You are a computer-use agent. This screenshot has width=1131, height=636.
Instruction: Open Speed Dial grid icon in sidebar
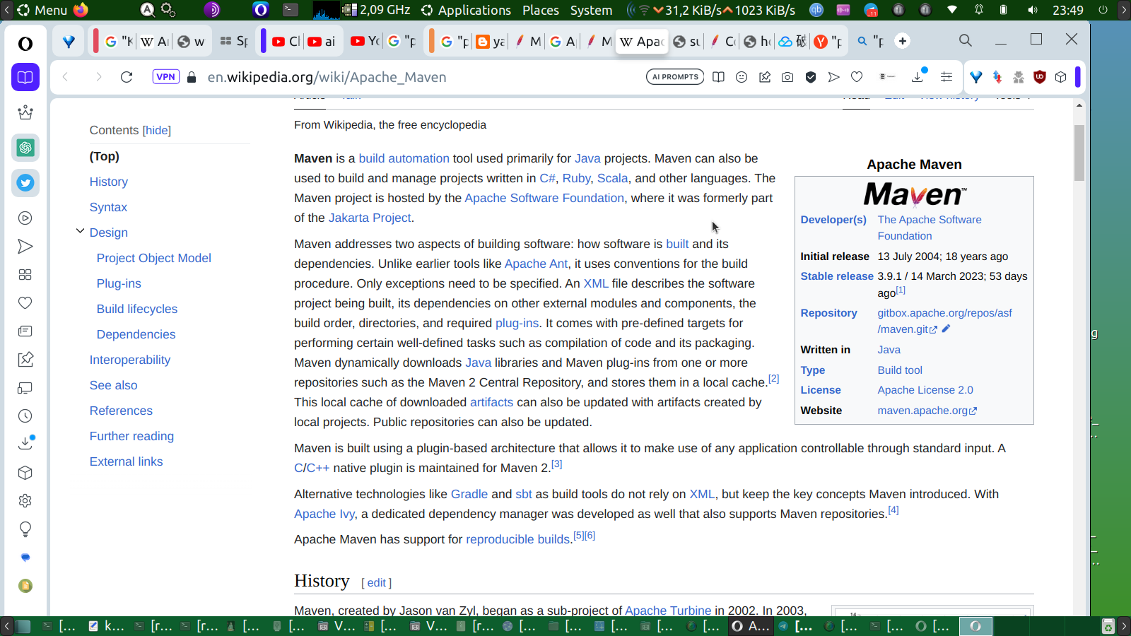click(x=25, y=275)
